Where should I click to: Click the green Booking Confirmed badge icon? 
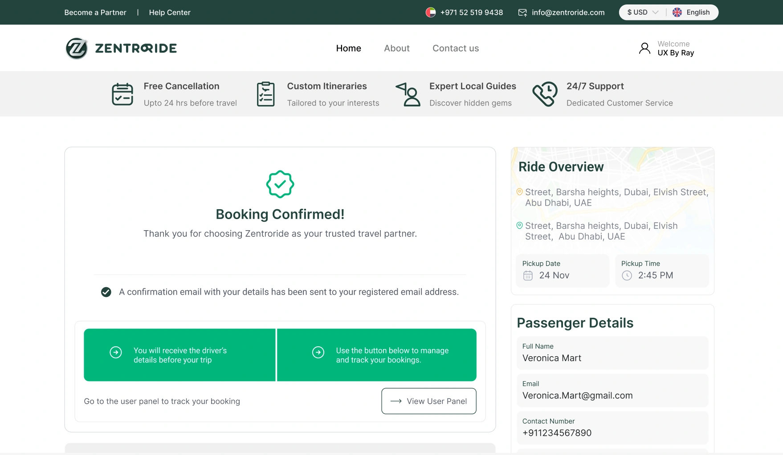point(280,184)
